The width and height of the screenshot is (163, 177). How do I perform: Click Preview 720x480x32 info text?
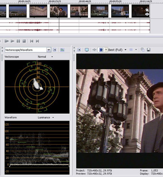tap(94, 173)
